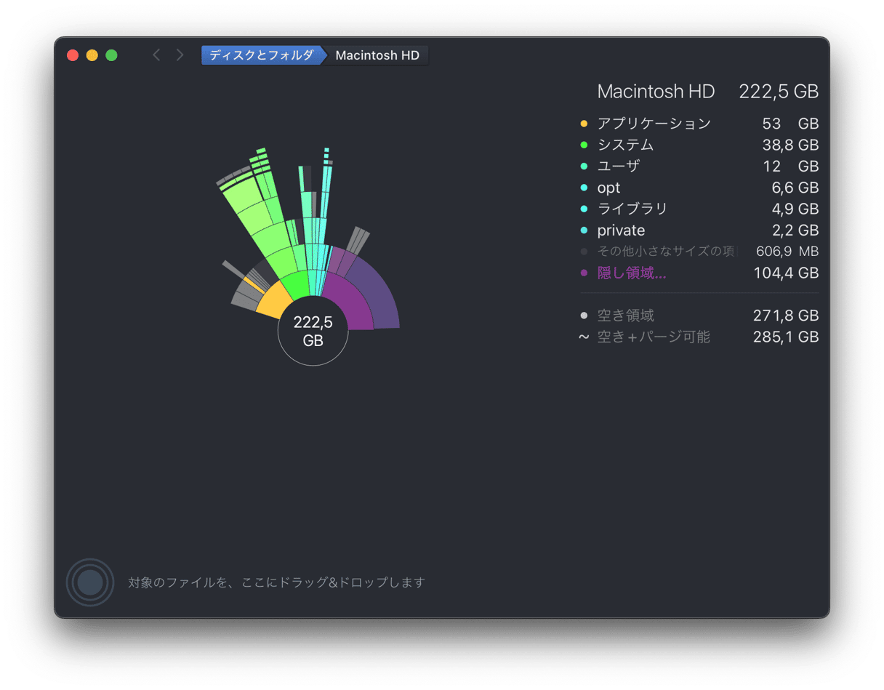Open the ライブラリ folder entry
Screen dimensions: 884x690
pyautogui.click(x=632, y=209)
